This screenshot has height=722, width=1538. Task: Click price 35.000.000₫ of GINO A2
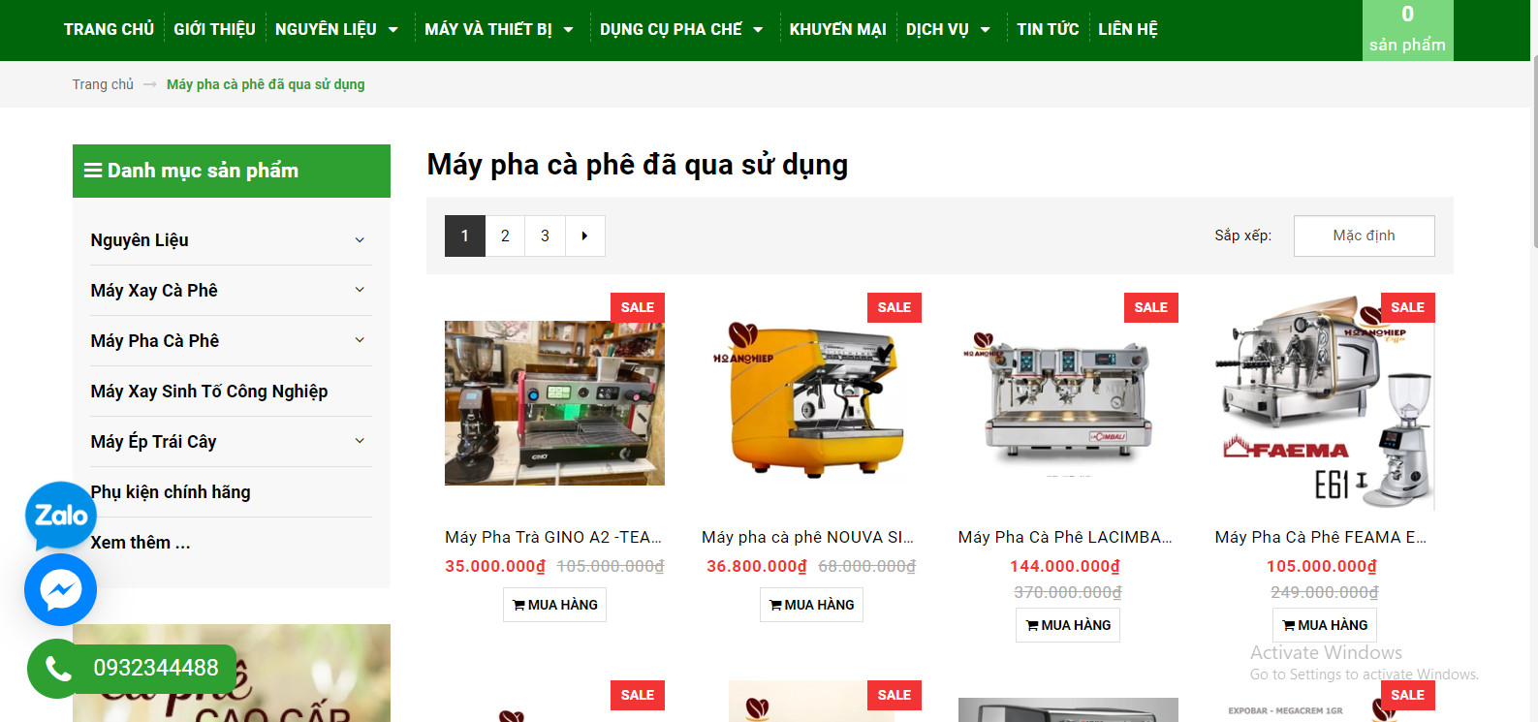495,566
